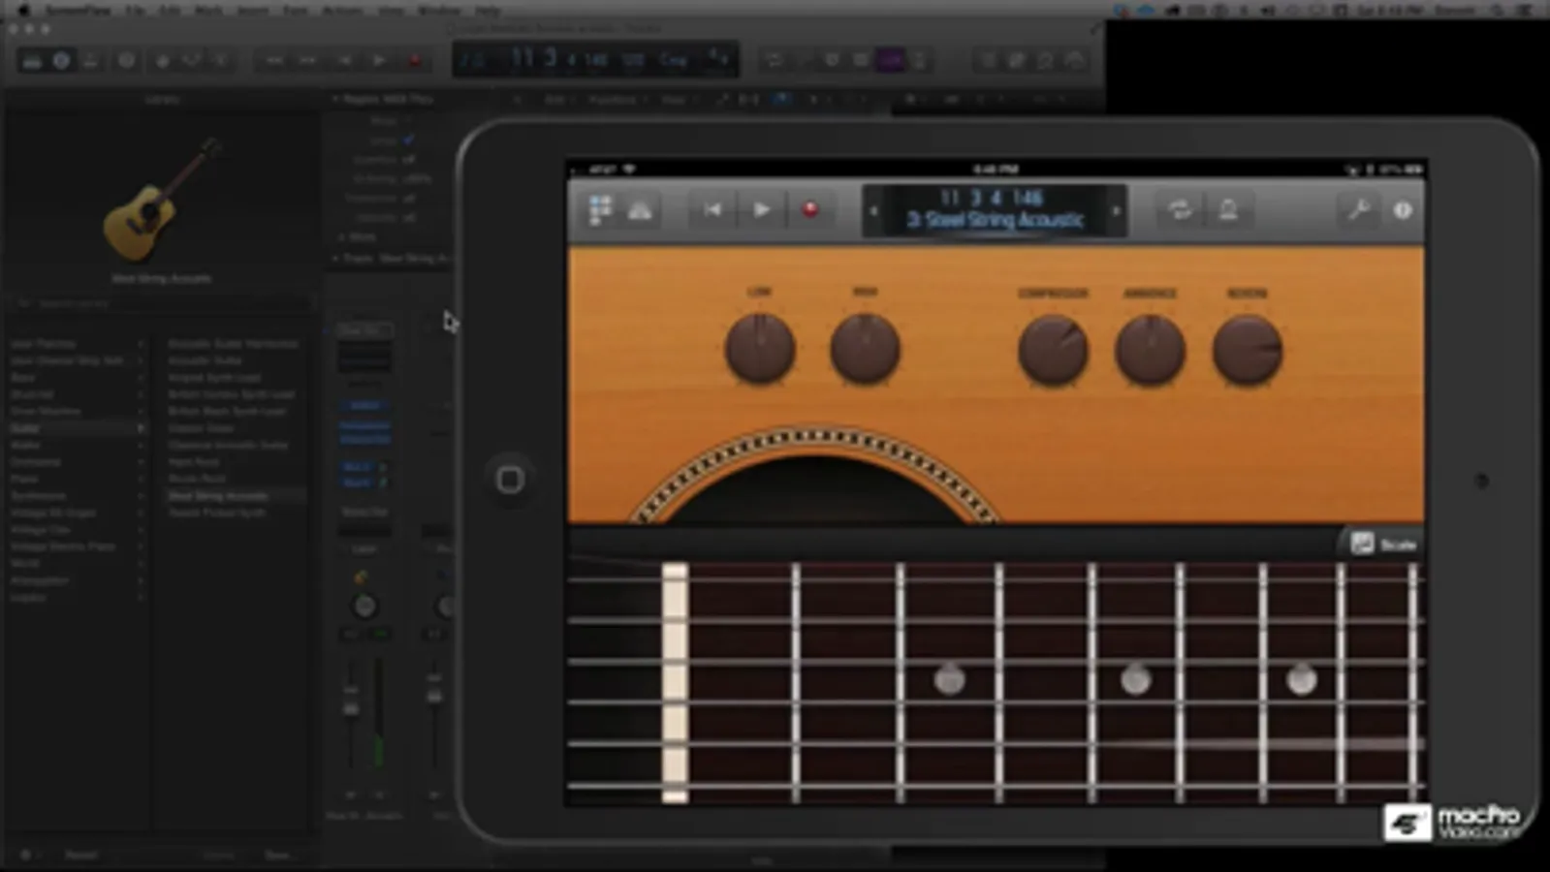Viewport: 1550px width, 872px height.
Task: Select Steel String Acoustic in library list
Action: pos(218,496)
